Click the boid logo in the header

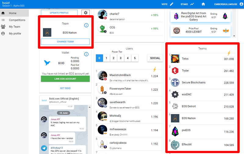point(6,3)
